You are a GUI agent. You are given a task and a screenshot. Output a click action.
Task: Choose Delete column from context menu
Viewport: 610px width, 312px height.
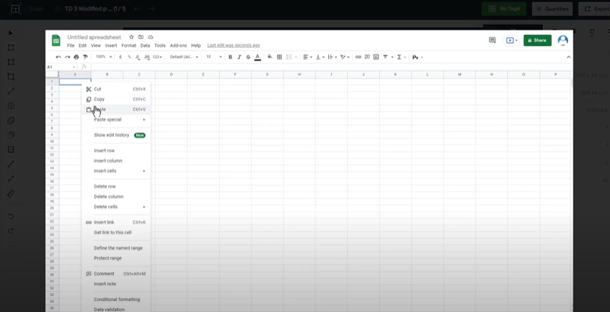click(116, 197)
